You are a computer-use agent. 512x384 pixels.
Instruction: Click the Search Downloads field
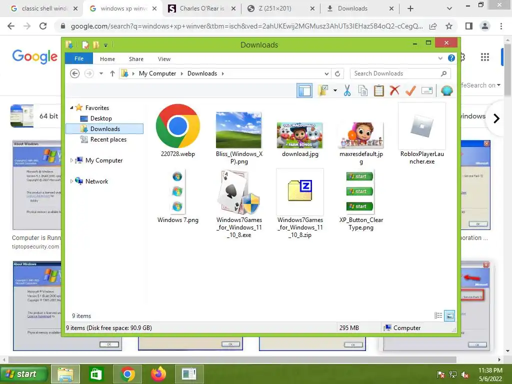click(400, 73)
